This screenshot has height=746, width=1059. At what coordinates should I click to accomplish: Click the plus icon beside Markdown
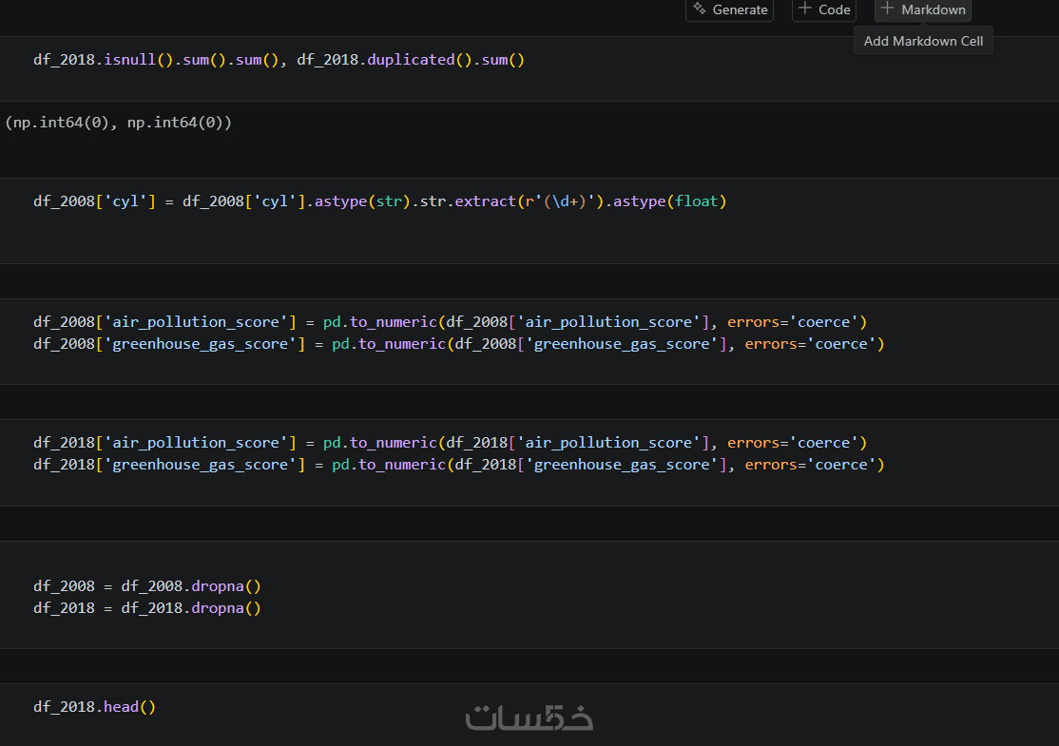(x=888, y=9)
